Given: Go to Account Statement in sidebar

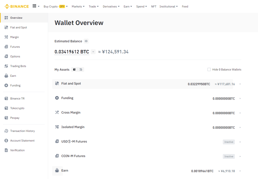Looking at the screenshot, I should click(x=22, y=141).
